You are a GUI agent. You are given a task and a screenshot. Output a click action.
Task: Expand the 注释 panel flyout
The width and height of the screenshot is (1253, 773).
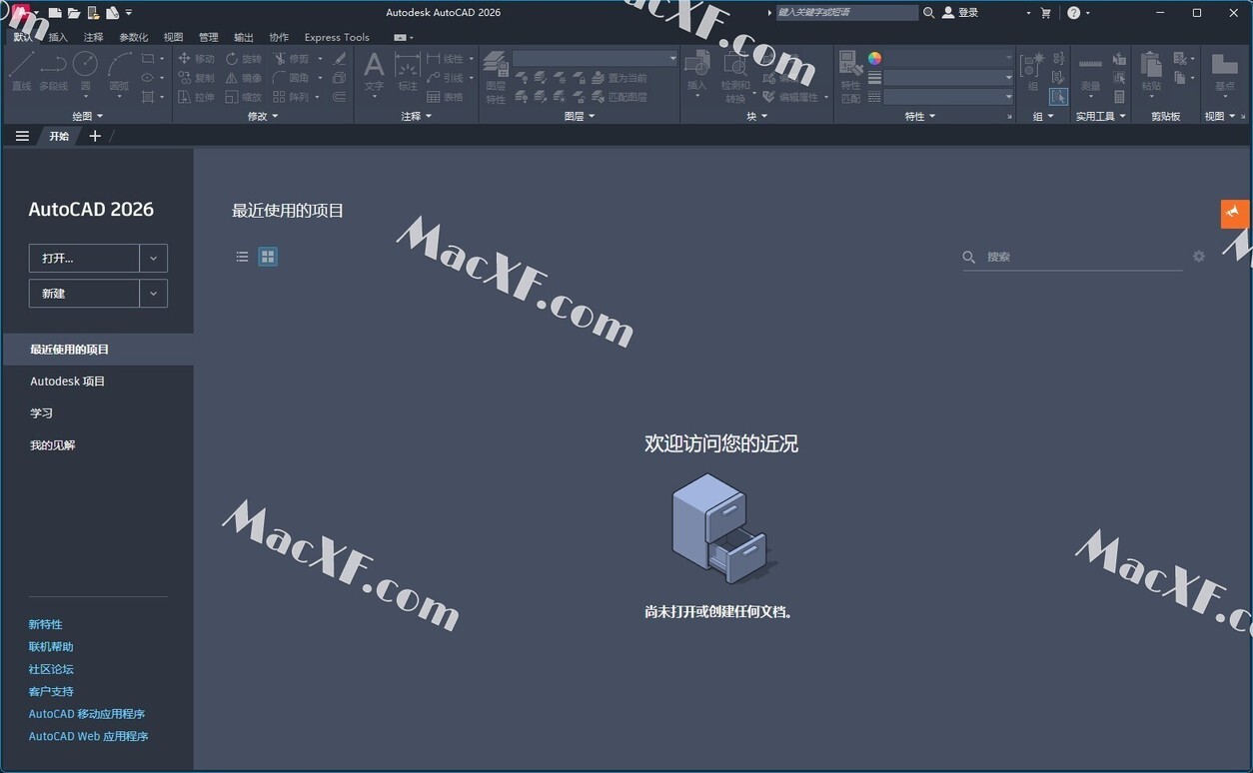[417, 116]
